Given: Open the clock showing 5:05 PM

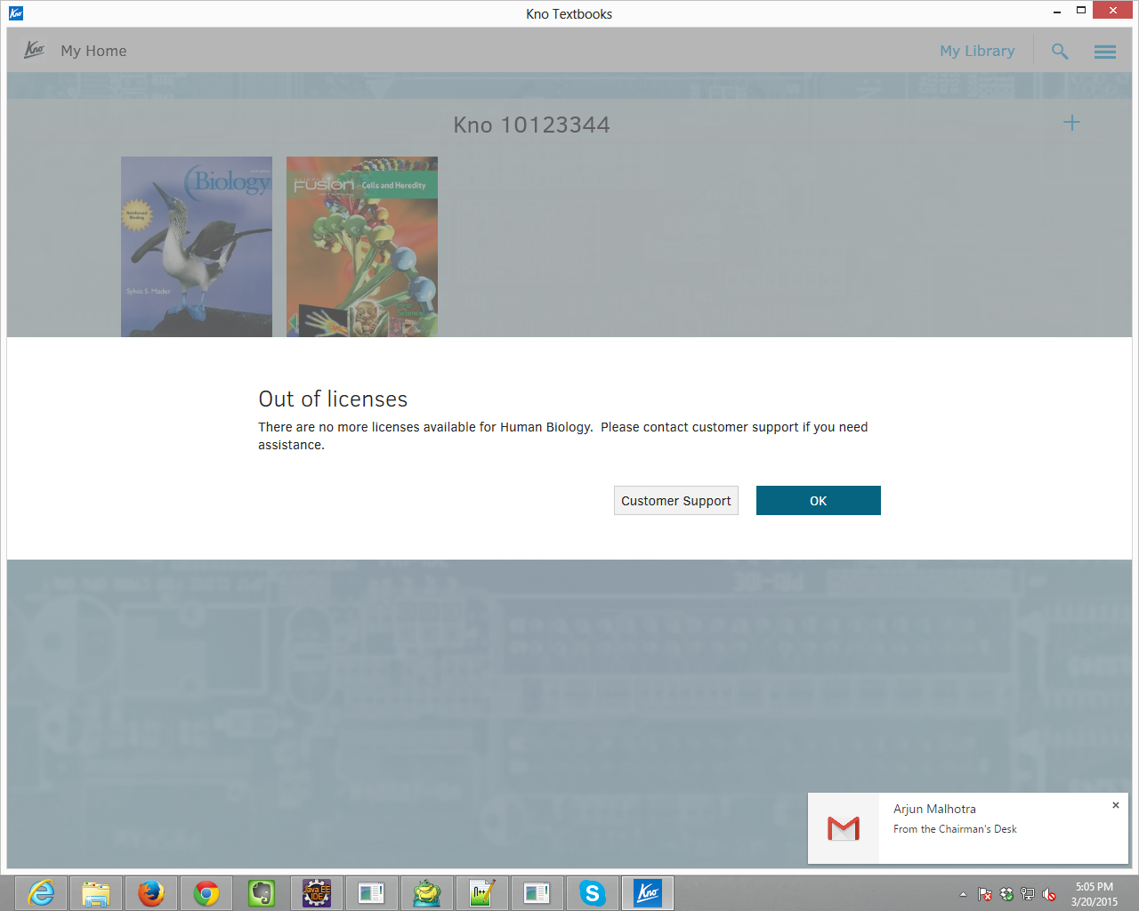Looking at the screenshot, I should (1095, 894).
